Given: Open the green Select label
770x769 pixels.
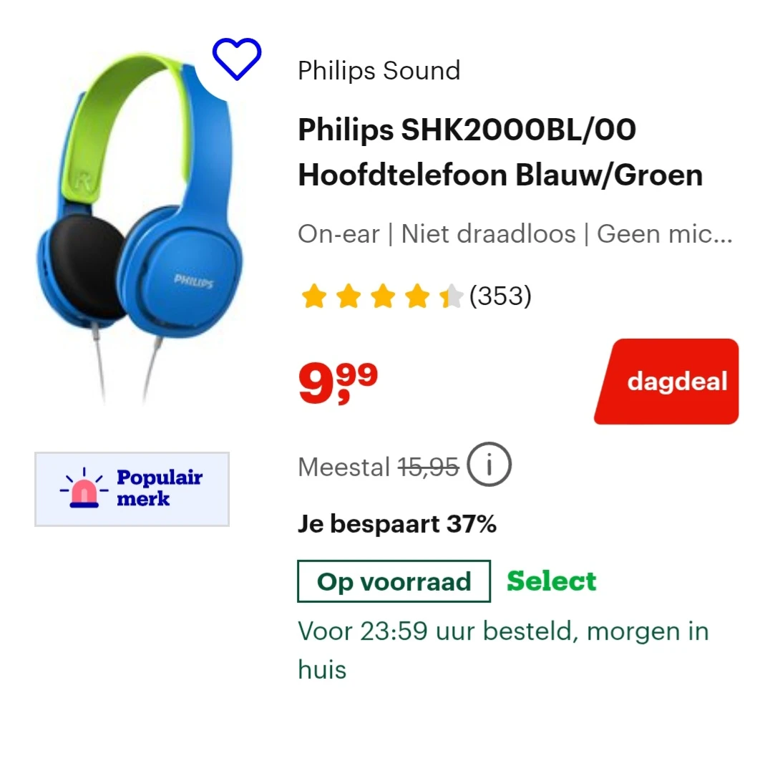Looking at the screenshot, I should click(x=552, y=581).
